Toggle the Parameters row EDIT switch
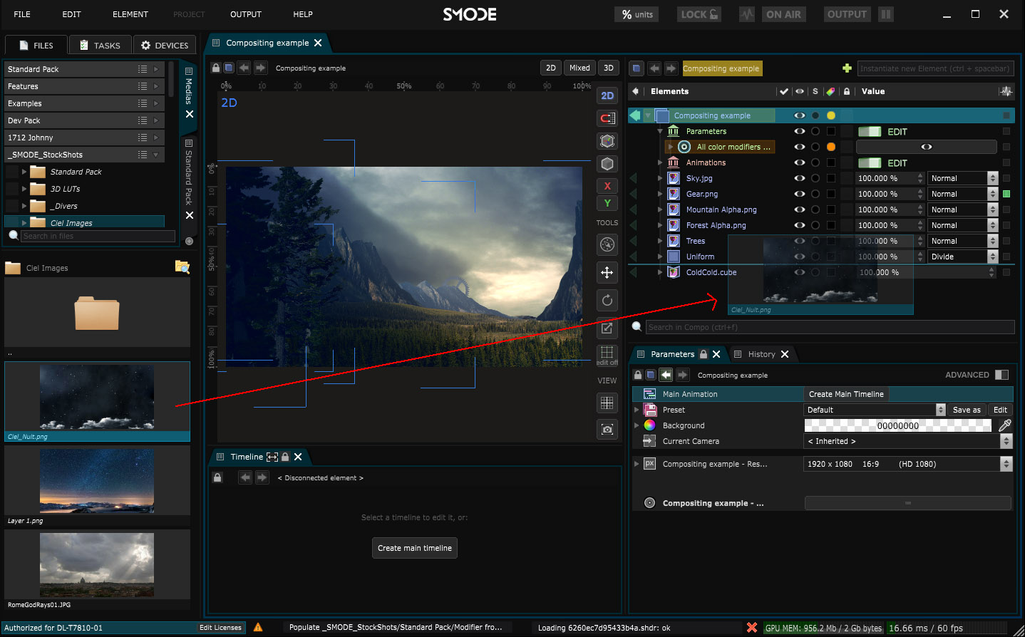The image size is (1025, 637). tap(870, 131)
